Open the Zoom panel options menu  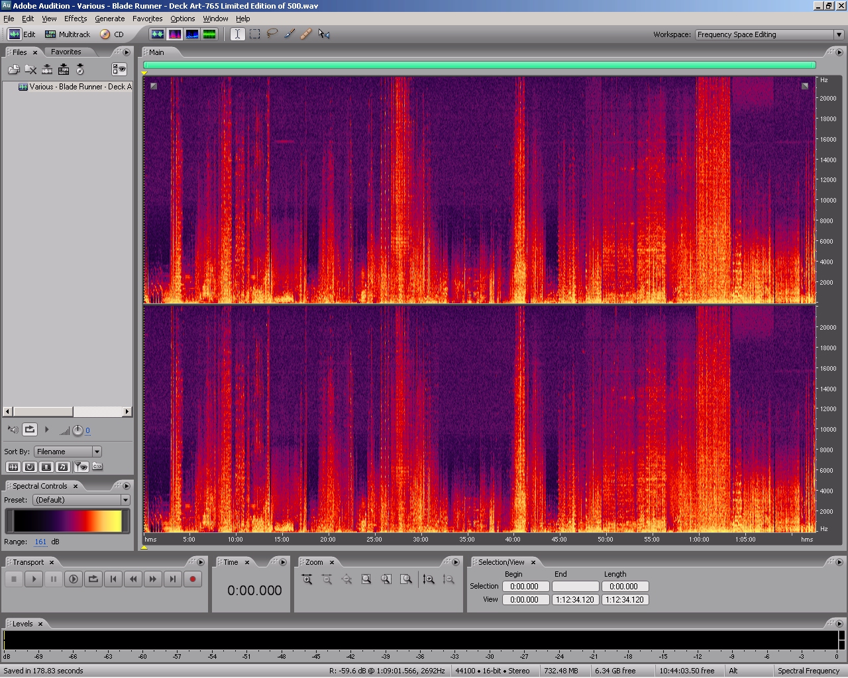tap(455, 562)
